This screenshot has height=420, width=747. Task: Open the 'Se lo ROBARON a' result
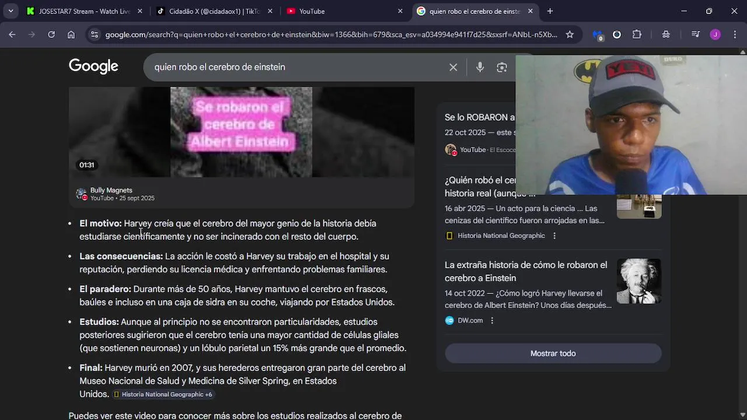(x=480, y=117)
